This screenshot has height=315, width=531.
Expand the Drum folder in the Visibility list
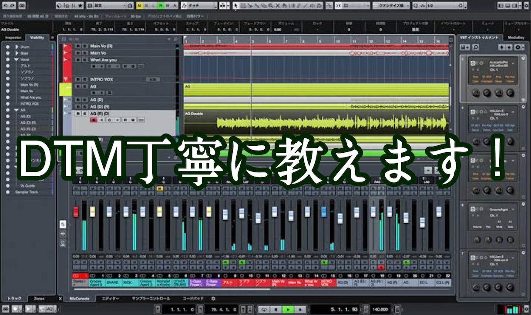[x=17, y=47]
